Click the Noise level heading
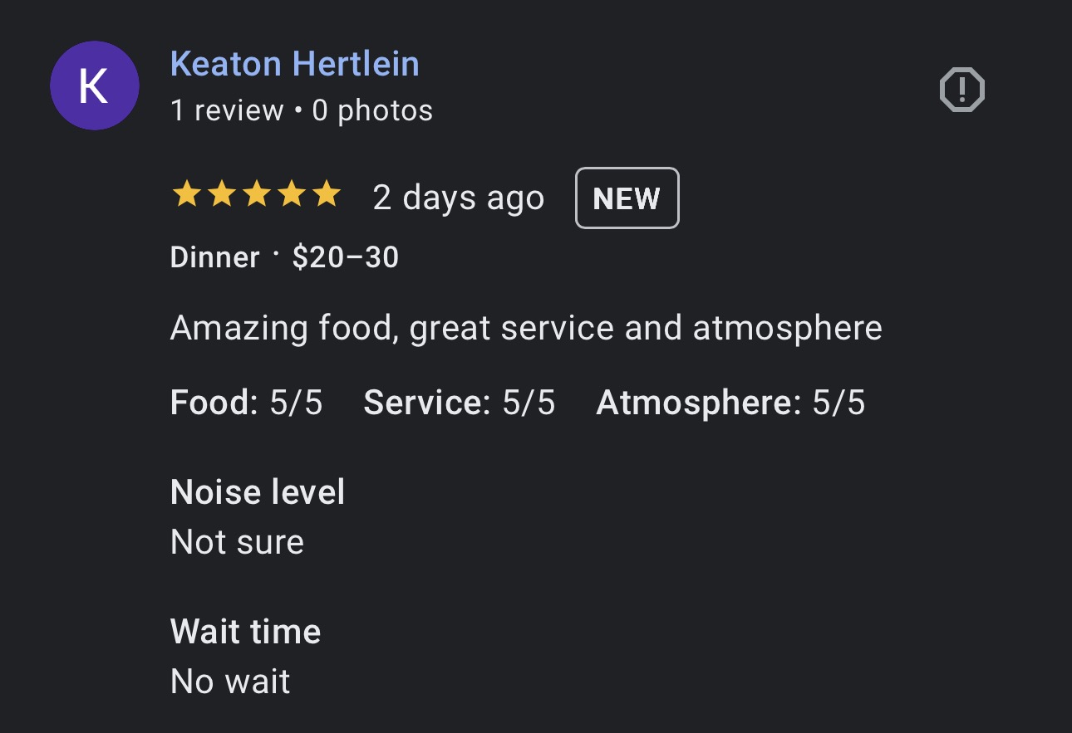 (257, 492)
